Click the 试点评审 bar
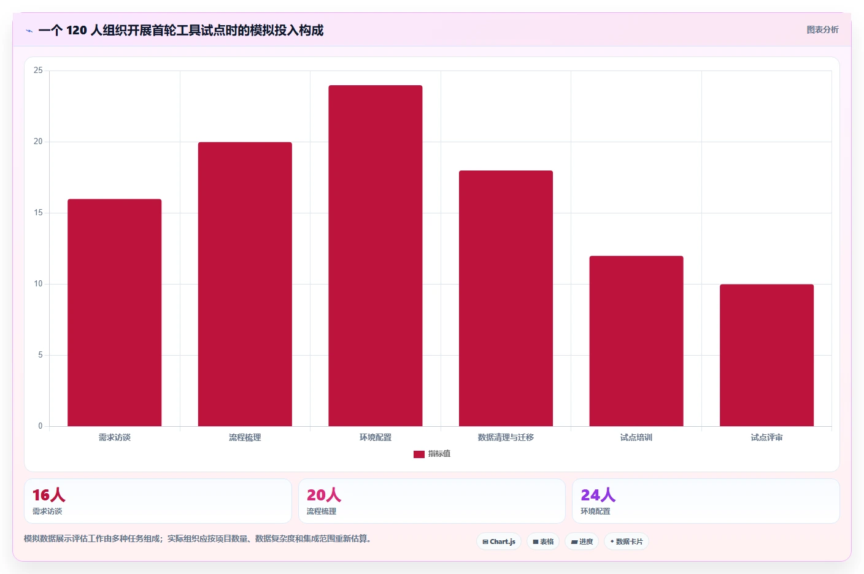This screenshot has width=864, height=574. click(x=766, y=355)
